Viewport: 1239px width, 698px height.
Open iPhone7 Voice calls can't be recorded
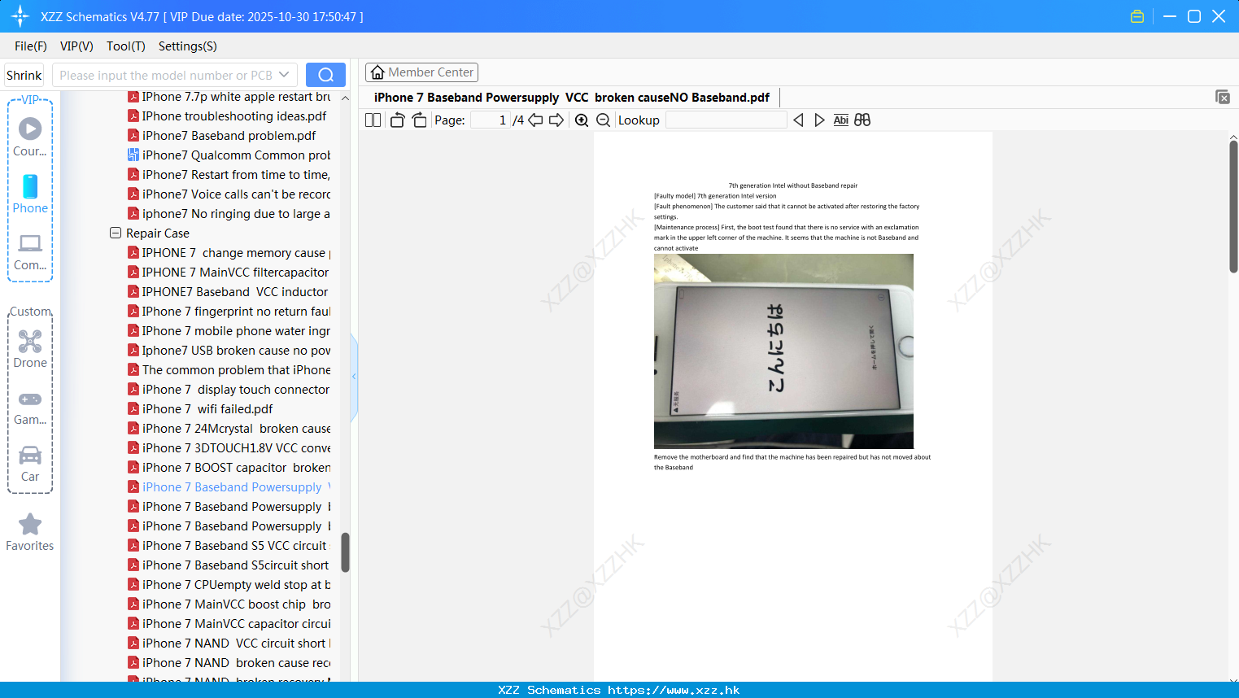pos(229,194)
